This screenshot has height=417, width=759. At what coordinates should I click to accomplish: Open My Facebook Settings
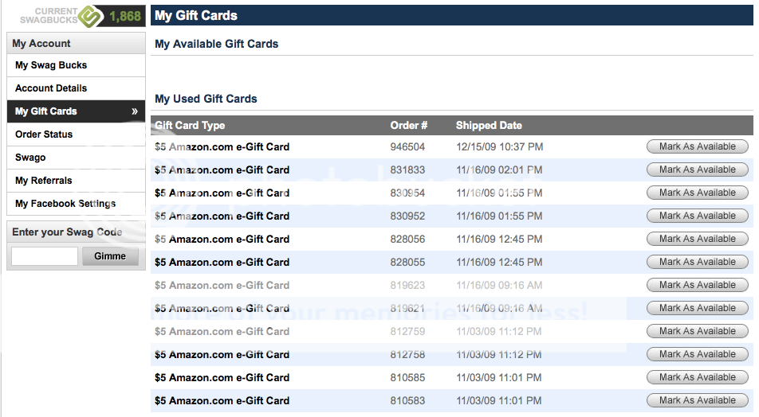pos(76,204)
